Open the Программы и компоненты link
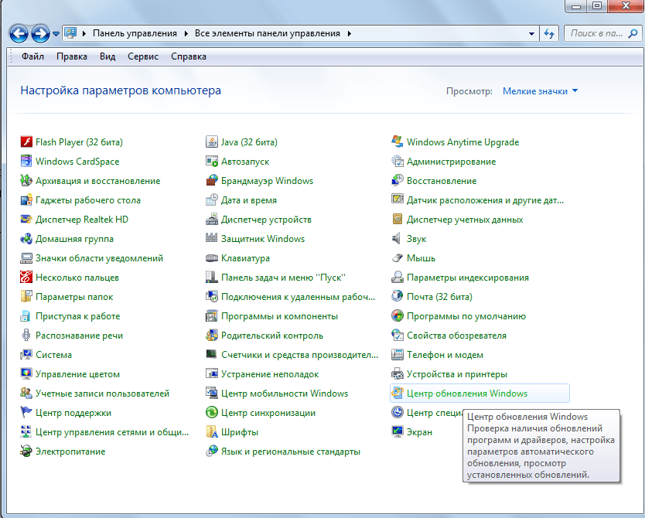Viewport: 645px width, 518px height. point(279,316)
